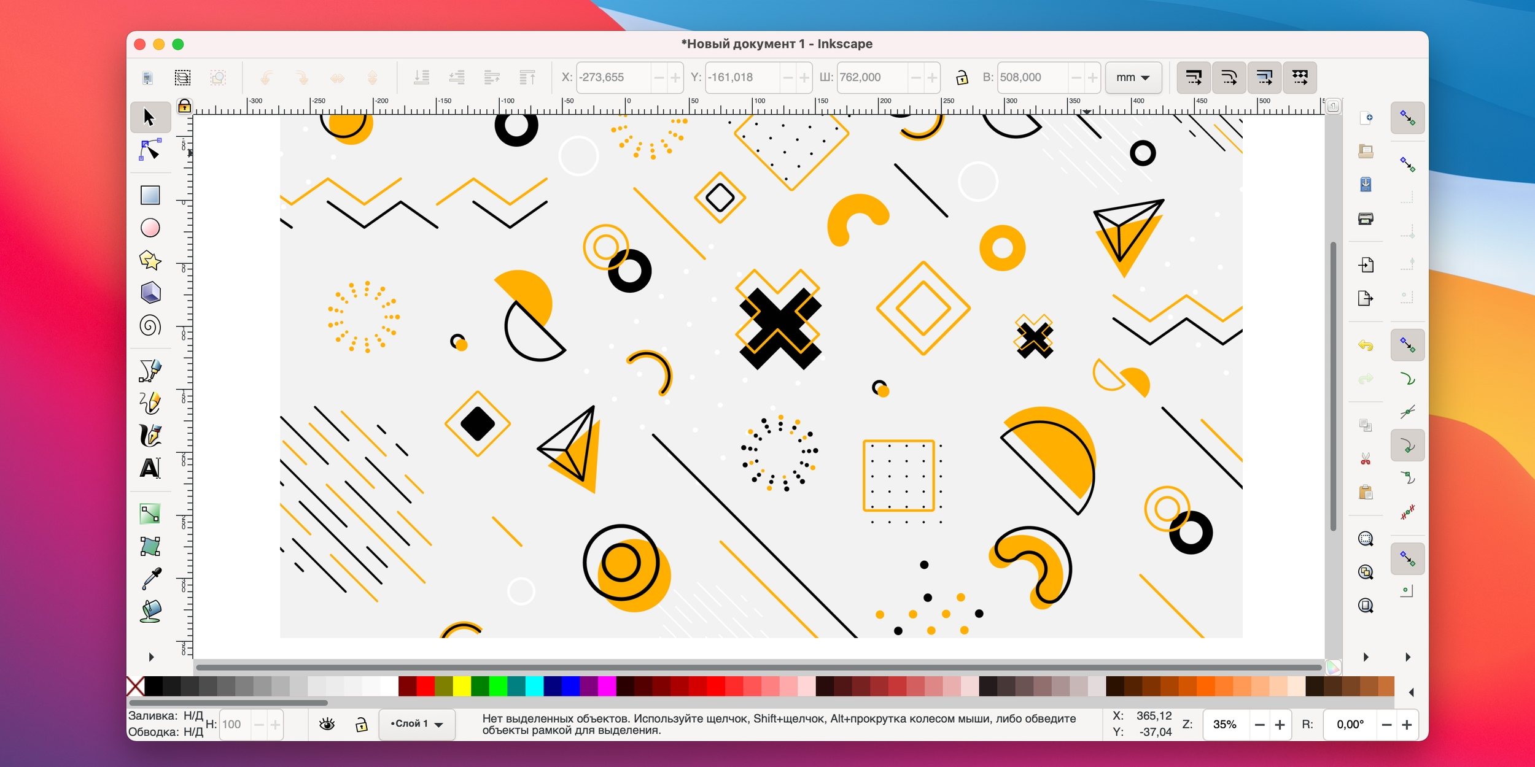Image resolution: width=1535 pixels, height=767 pixels.
Task: Toggle snapping to paths
Action: [1408, 379]
